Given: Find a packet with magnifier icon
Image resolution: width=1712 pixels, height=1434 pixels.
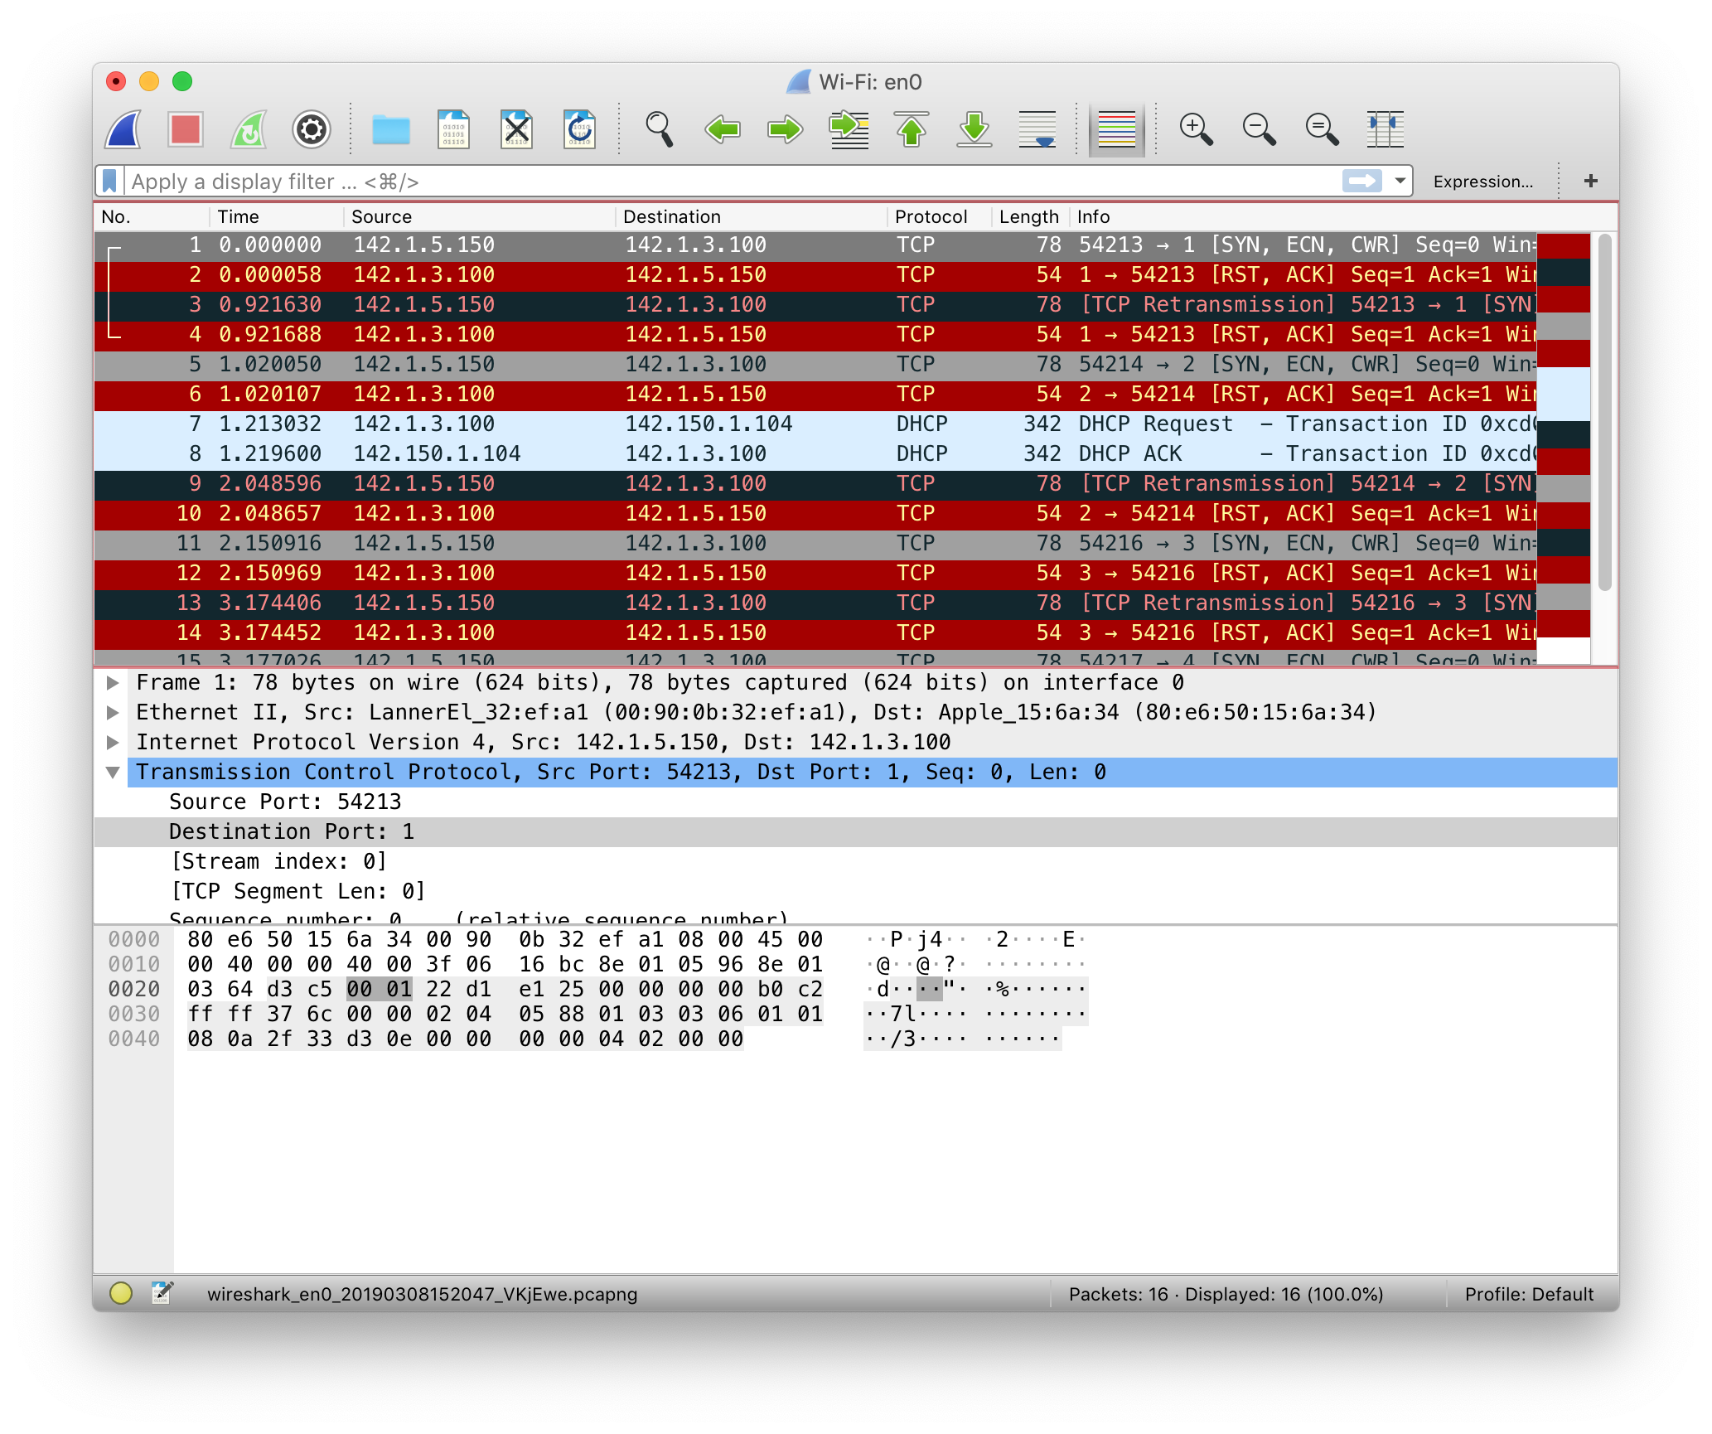Looking at the screenshot, I should (660, 130).
